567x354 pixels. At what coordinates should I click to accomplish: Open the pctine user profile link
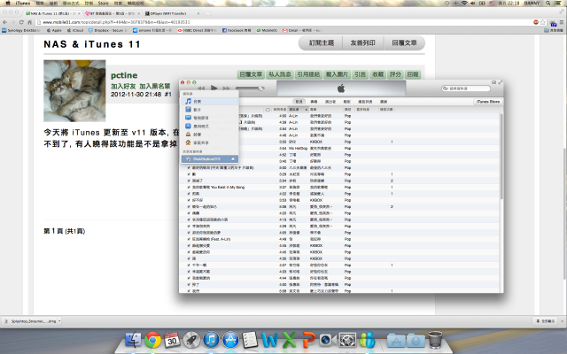pyautogui.click(x=124, y=75)
